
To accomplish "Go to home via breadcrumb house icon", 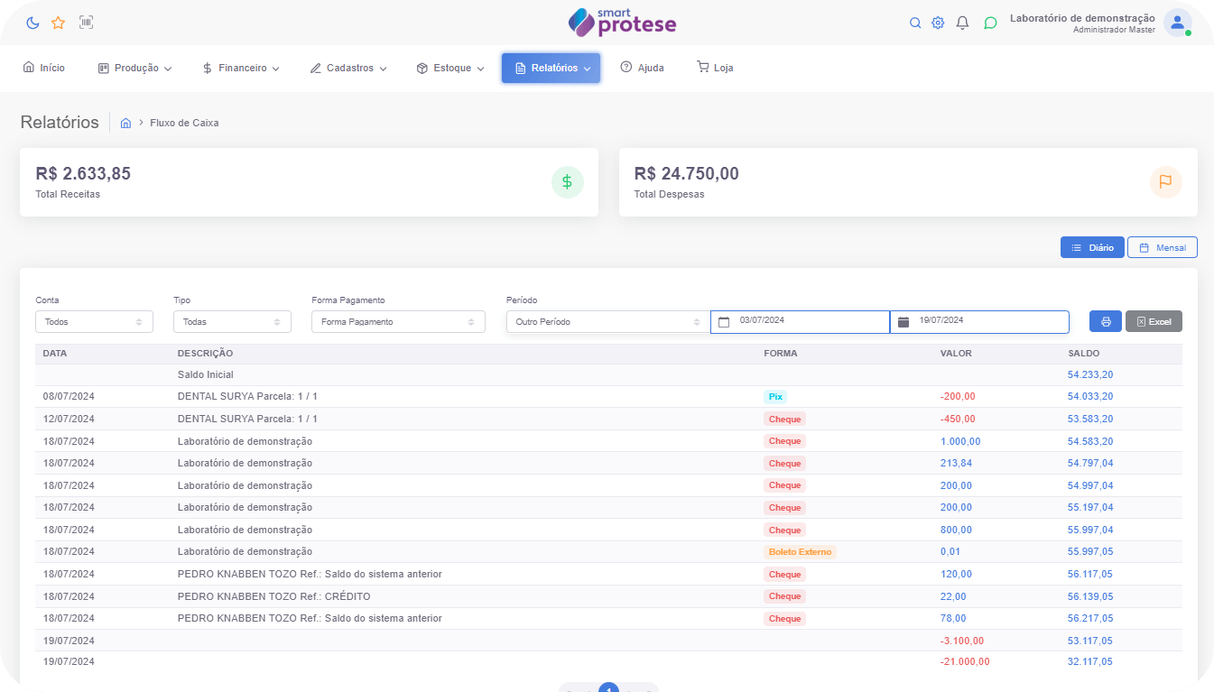I will pyautogui.click(x=126, y=123).
